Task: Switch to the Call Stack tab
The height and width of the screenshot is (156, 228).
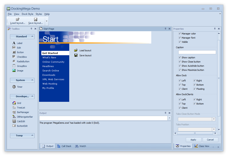Action: [64, 146]
